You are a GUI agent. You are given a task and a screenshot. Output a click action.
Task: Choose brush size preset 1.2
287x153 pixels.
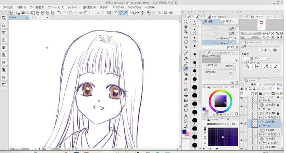195,55
